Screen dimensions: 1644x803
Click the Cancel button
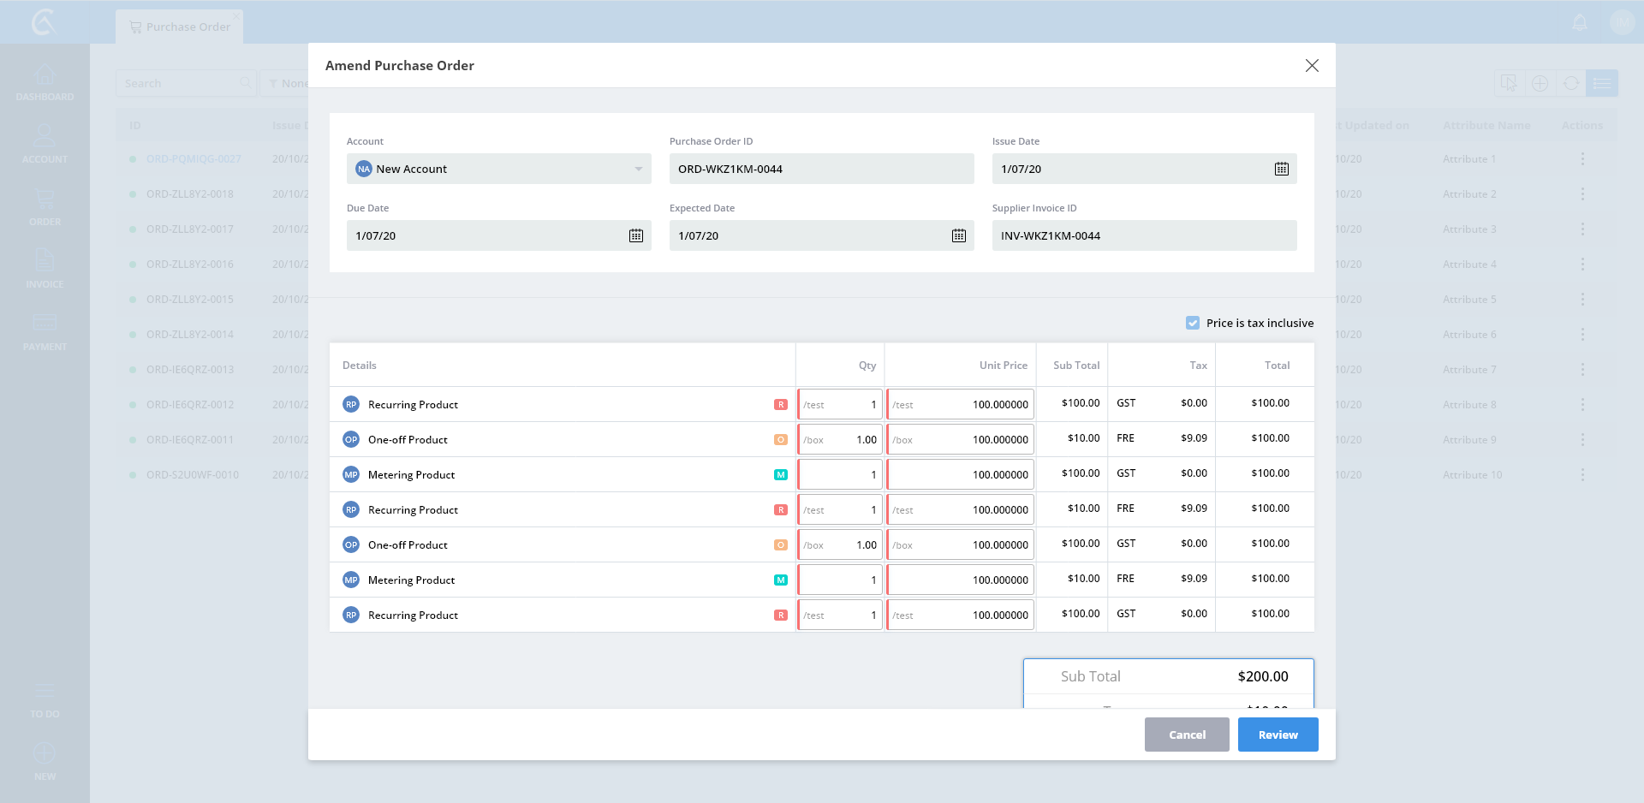tap(1187, 735)
